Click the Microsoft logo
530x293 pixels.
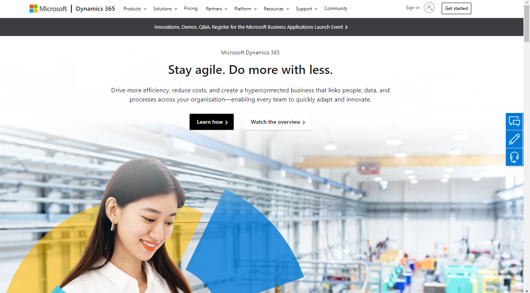pyautogui.click(x=48, y=8)
